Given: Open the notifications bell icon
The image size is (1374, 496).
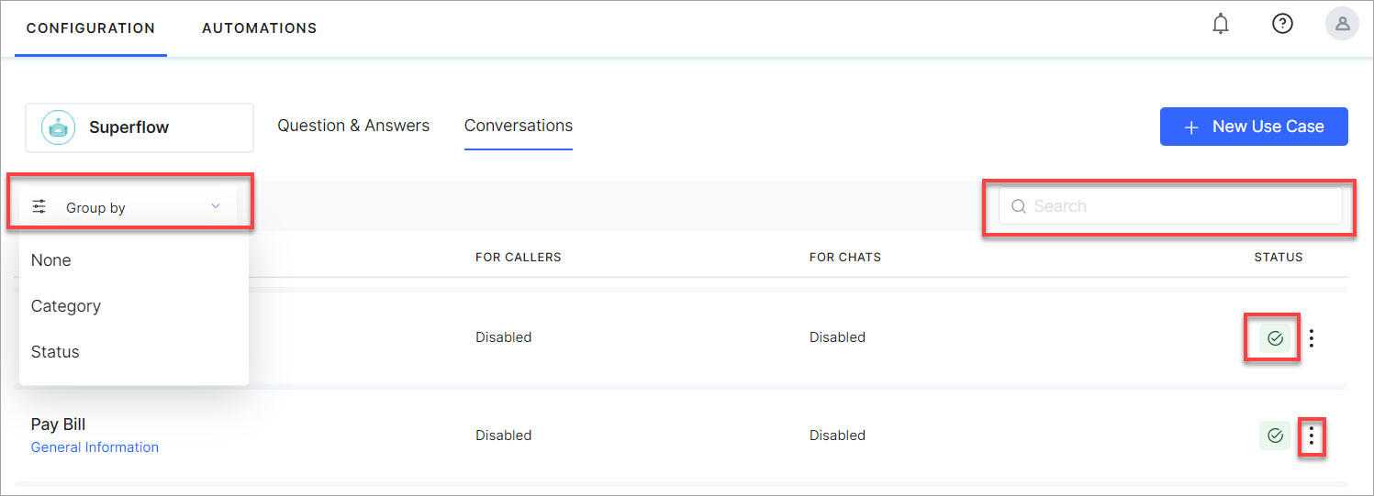Looking at the screenshot, I should [x=1220, y=25].
